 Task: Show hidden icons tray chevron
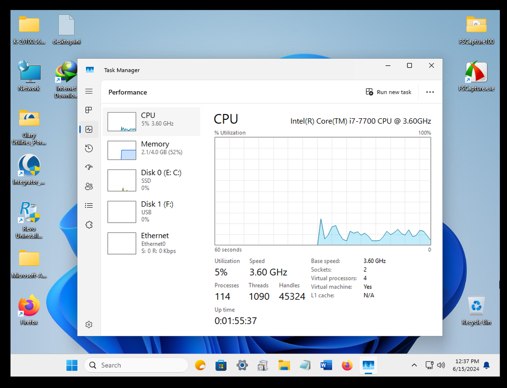click(414, 365)
